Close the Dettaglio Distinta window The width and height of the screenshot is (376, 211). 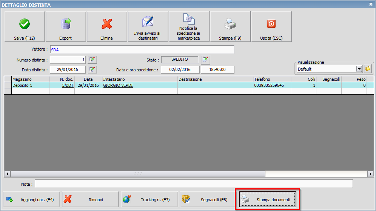pos(371,5)
